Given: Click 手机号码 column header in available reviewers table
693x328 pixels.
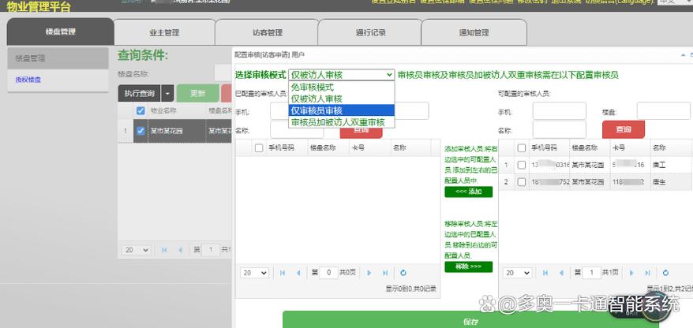Looking at the screenshot, I should [x=548, y=148].
